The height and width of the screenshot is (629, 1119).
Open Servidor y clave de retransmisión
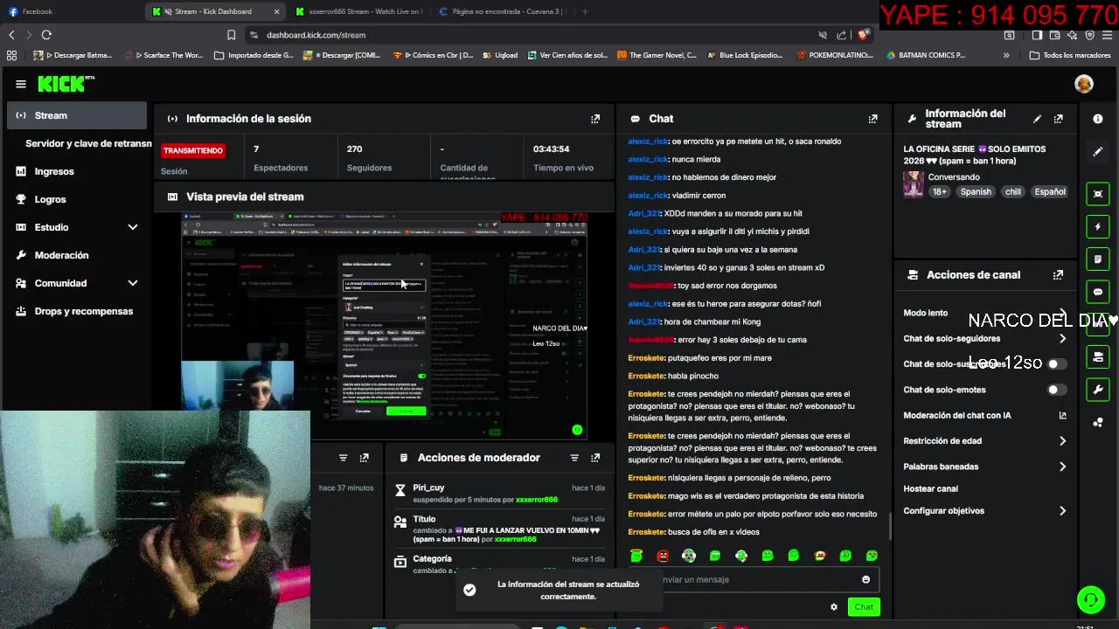pos(87,143)
